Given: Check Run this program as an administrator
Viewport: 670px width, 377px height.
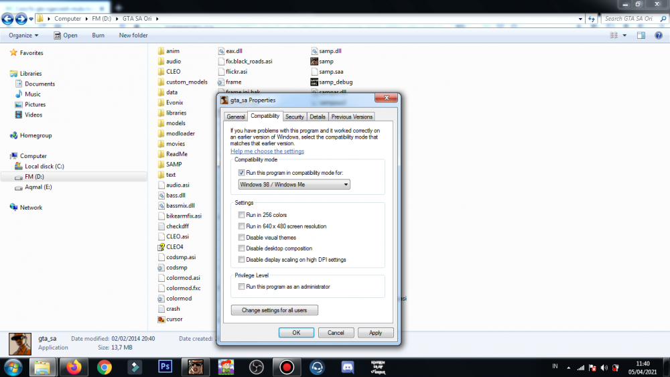Looking at the screenshot, I should tap(241, 287).
